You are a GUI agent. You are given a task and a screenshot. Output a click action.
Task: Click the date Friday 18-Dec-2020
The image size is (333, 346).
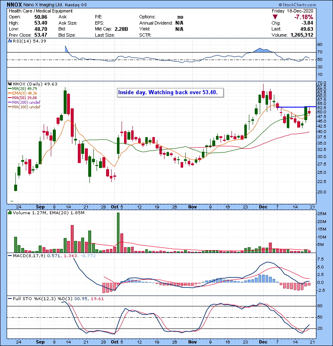pos(293,11)
